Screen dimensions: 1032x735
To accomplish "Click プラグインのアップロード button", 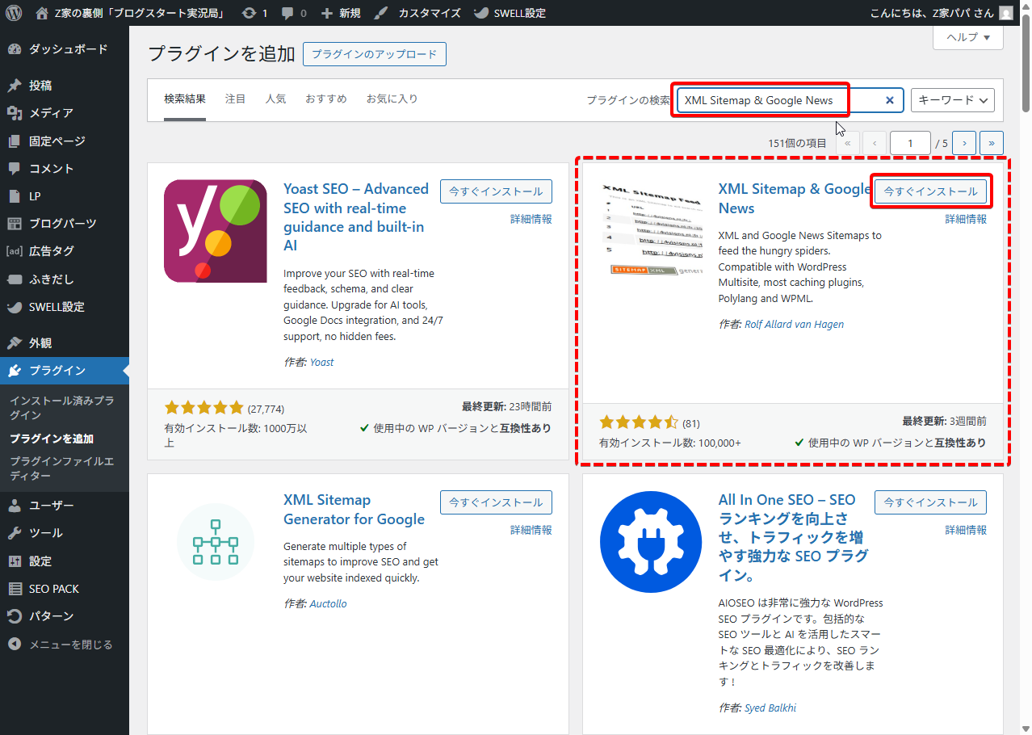I will point(375,54).
